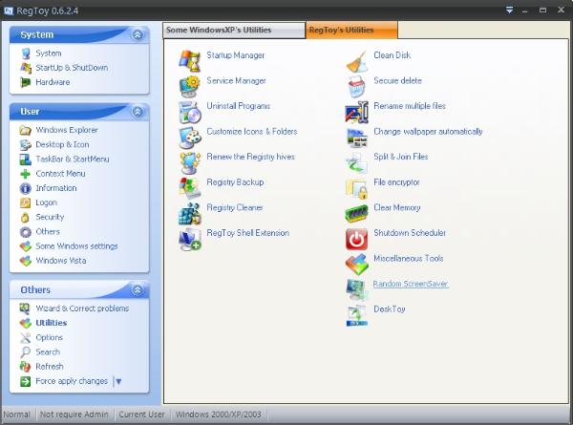The image size is (573, 425).
Task: Select the Windows Vista entry
Action: pyautogui.click(x=61, y=261)
